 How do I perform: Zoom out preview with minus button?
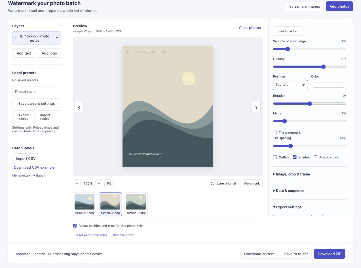[x=77, y=183]
